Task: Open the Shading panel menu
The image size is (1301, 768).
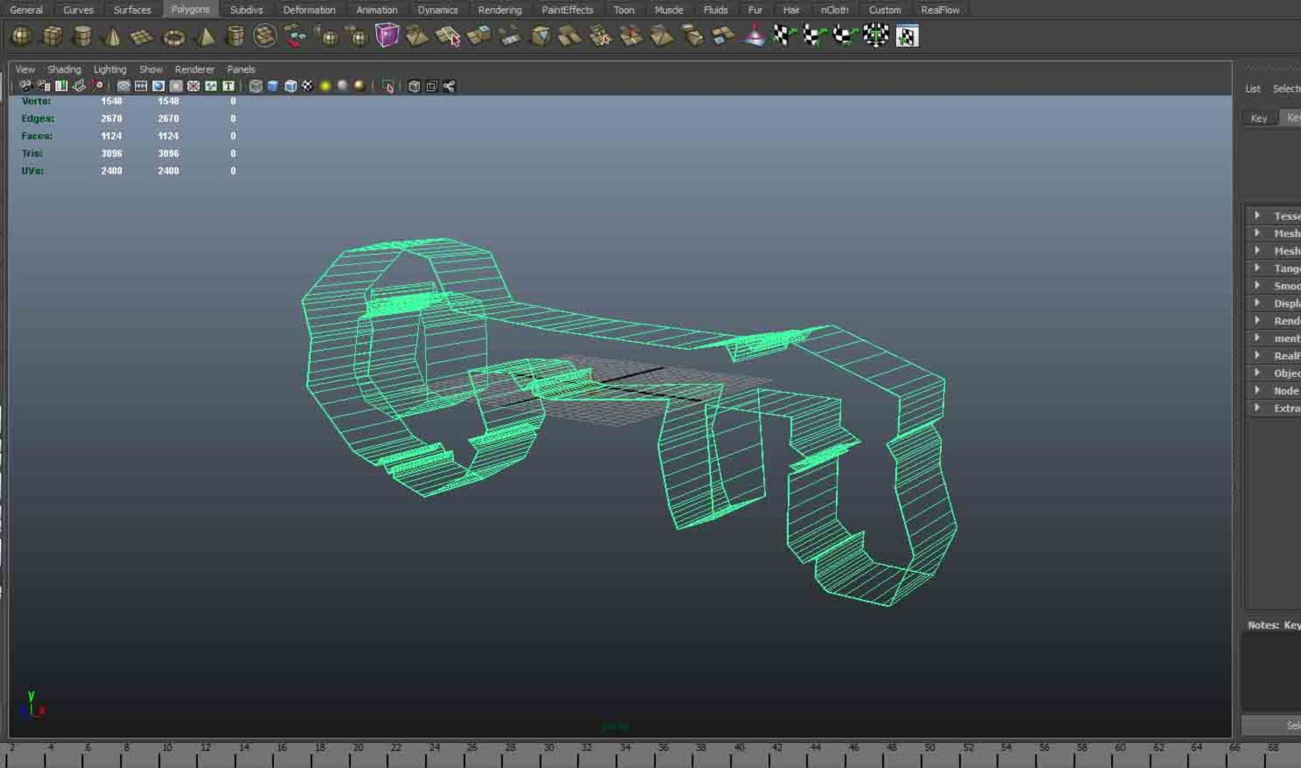Action: (x=64, y=69)
